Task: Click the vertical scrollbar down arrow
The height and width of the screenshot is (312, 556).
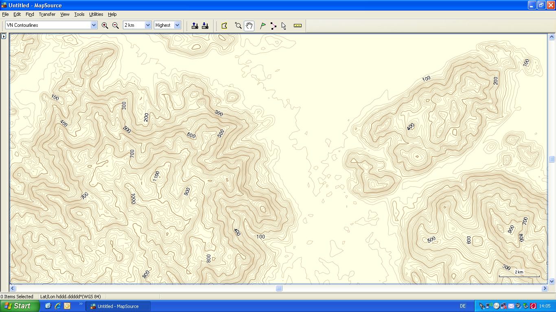Action: (552, 281)
